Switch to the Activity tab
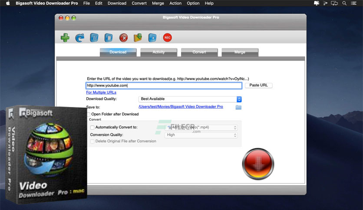 (158, 52)
